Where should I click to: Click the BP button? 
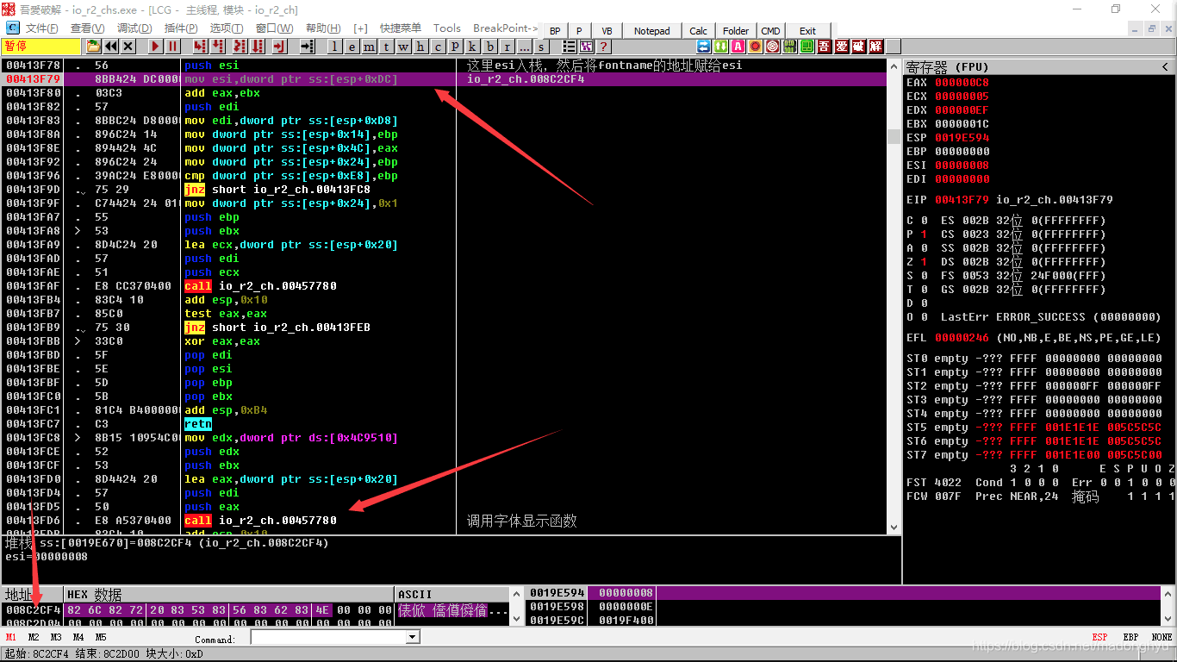[x=555, y=31]
